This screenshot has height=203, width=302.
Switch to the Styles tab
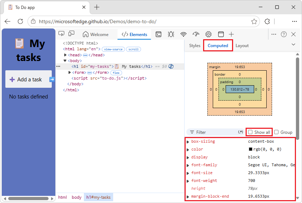(x=195, y=46)
